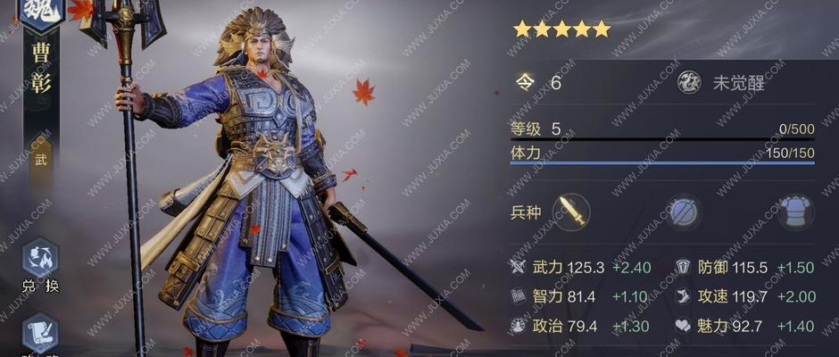Image resolution: width=839 pixels, height=357 pixels.
Task: Click the 武 type tag
Action: point(41,161)
